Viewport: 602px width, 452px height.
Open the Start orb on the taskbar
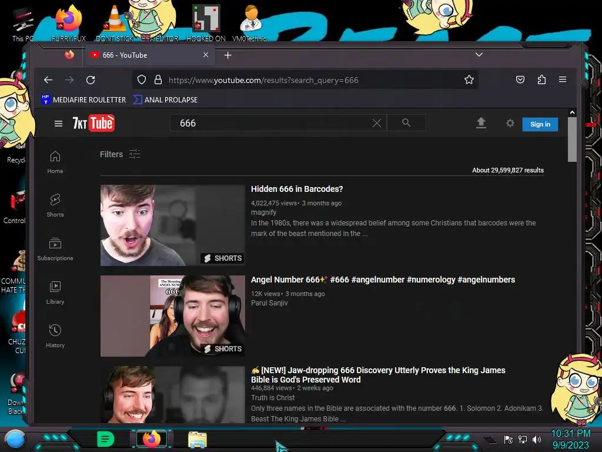tap(15, 439)
